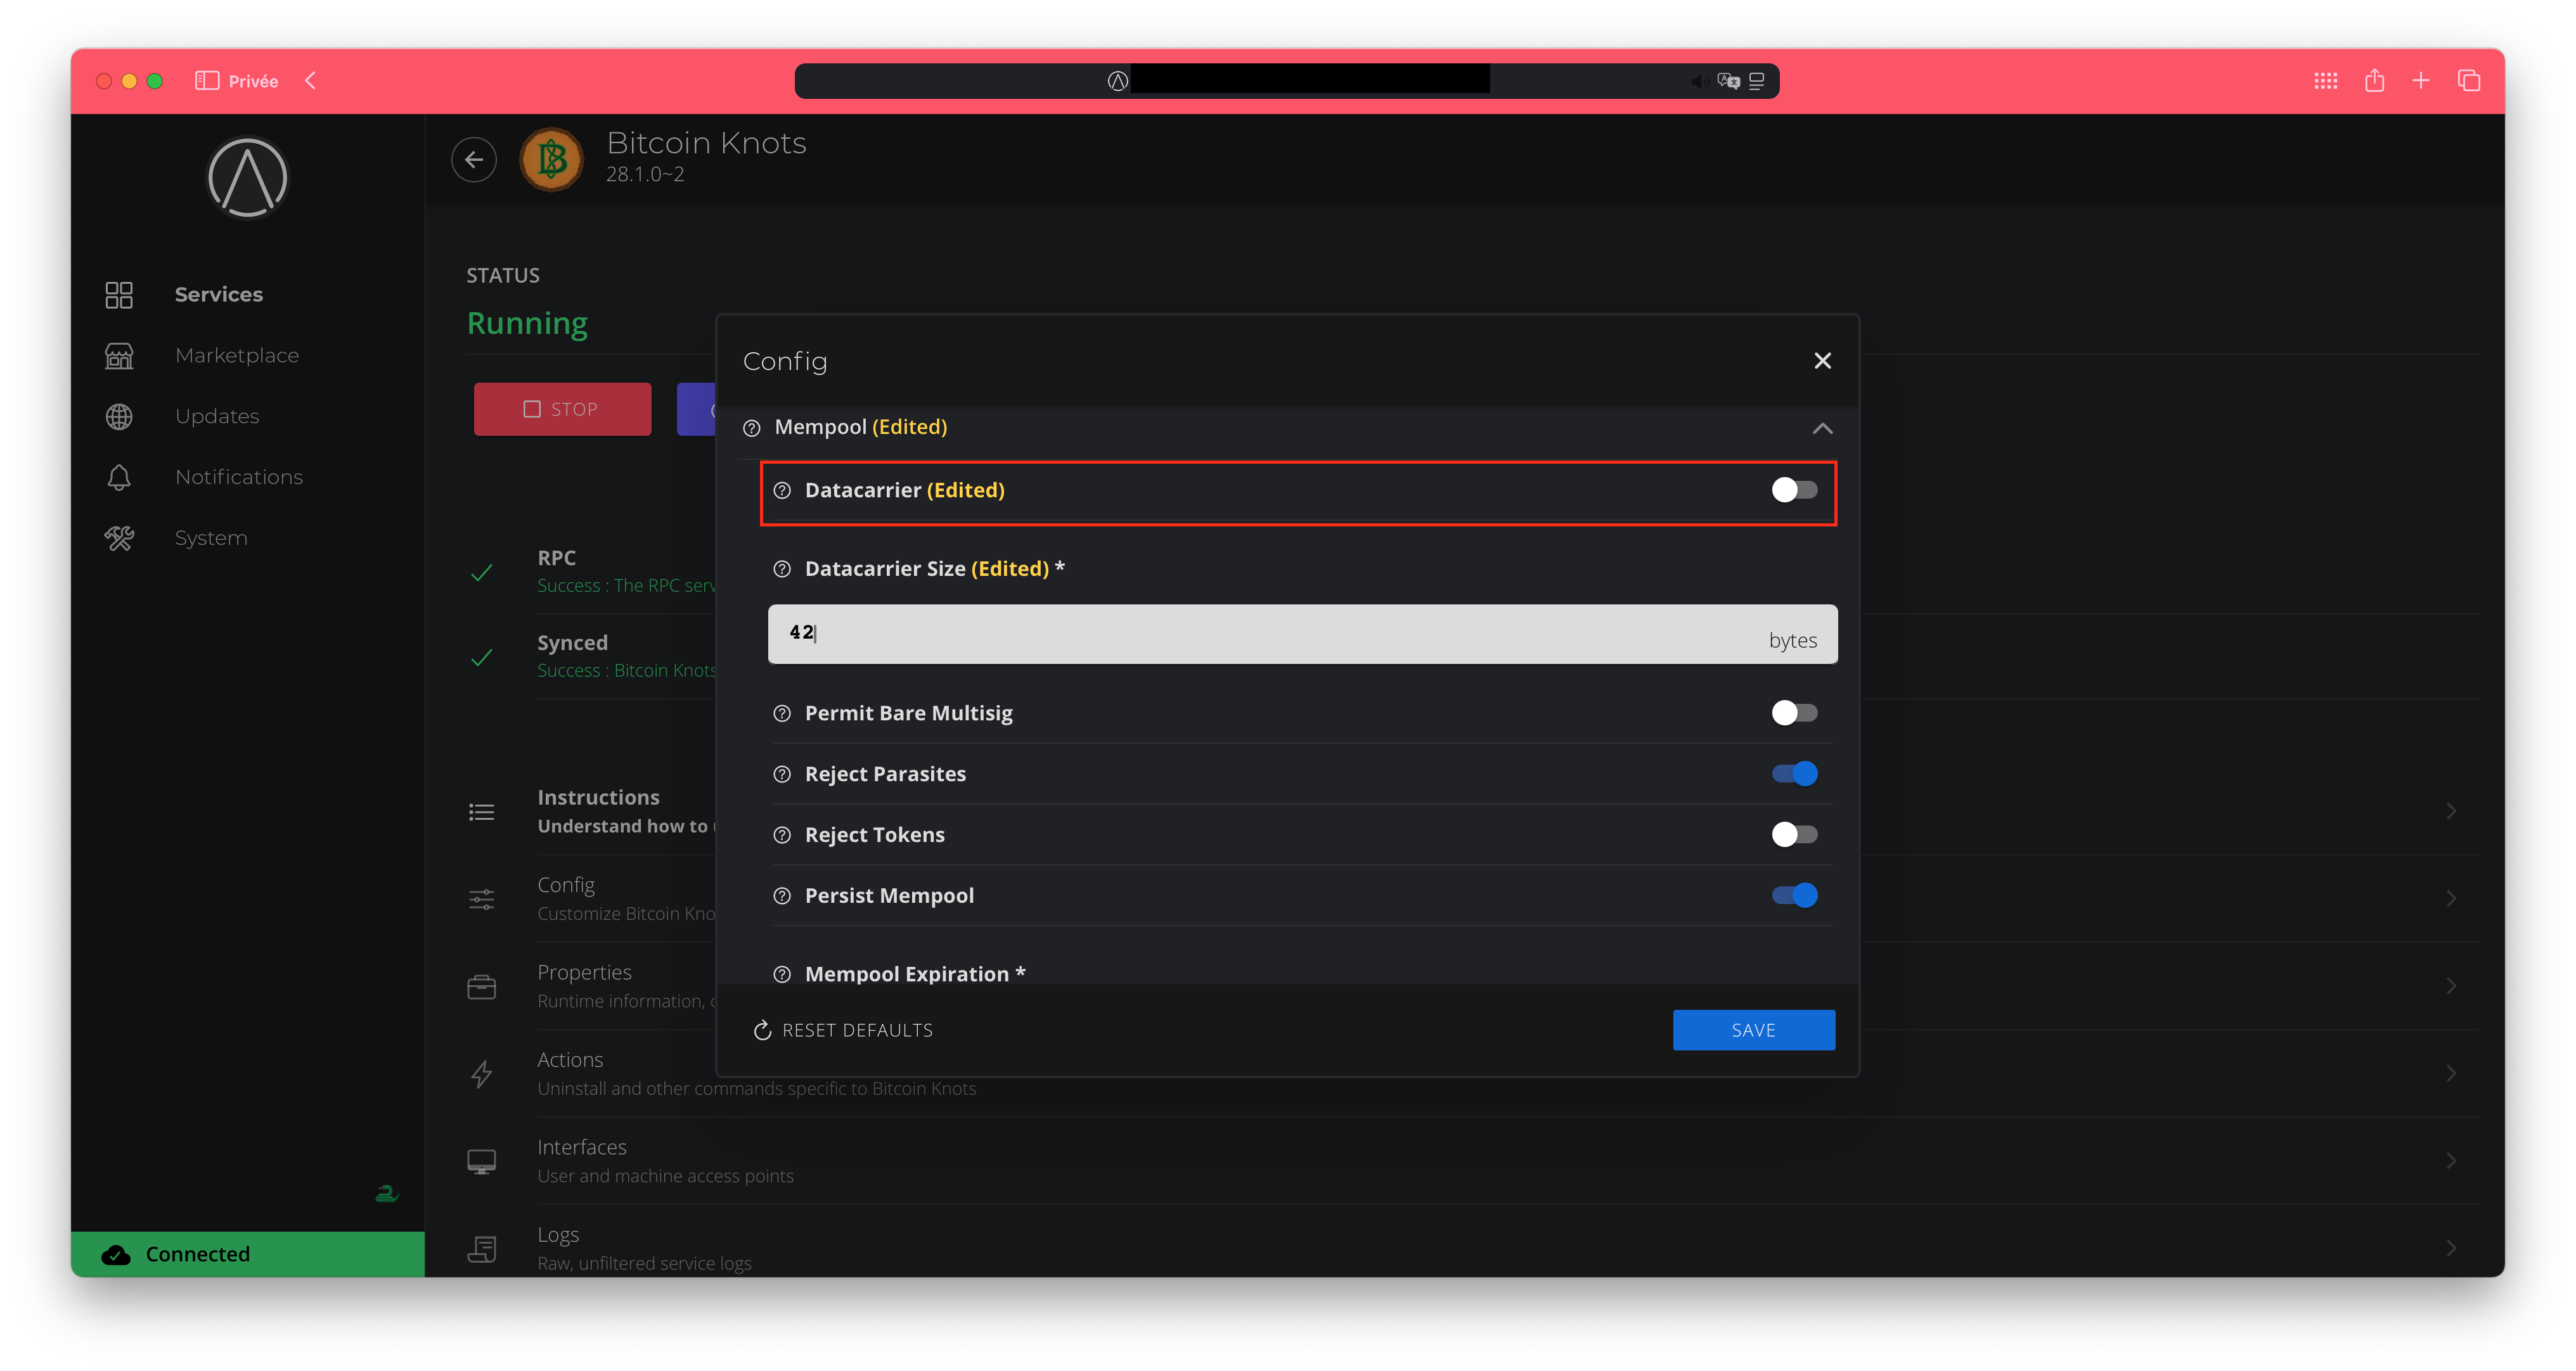
Task: Disable the Reject Parasites switch
Action: [x=1794, y=774]
